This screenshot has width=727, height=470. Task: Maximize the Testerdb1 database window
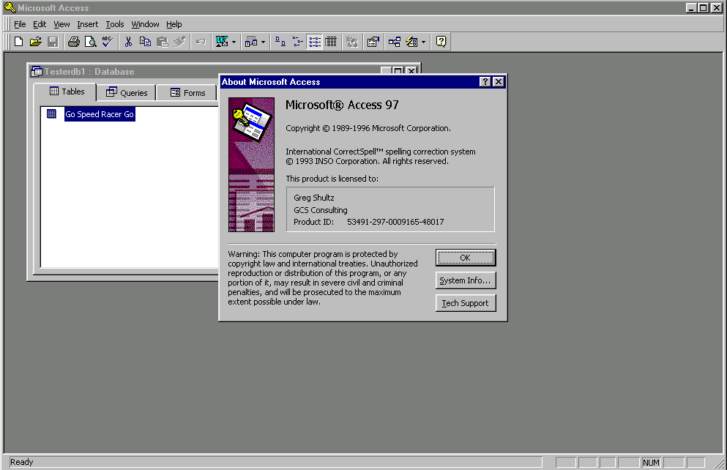(x=398, y=71)
